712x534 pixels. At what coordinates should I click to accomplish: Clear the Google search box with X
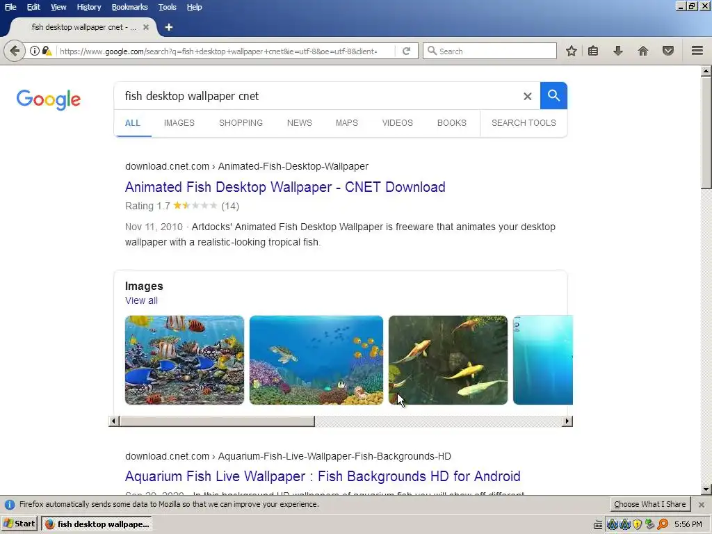coord(527,96)
